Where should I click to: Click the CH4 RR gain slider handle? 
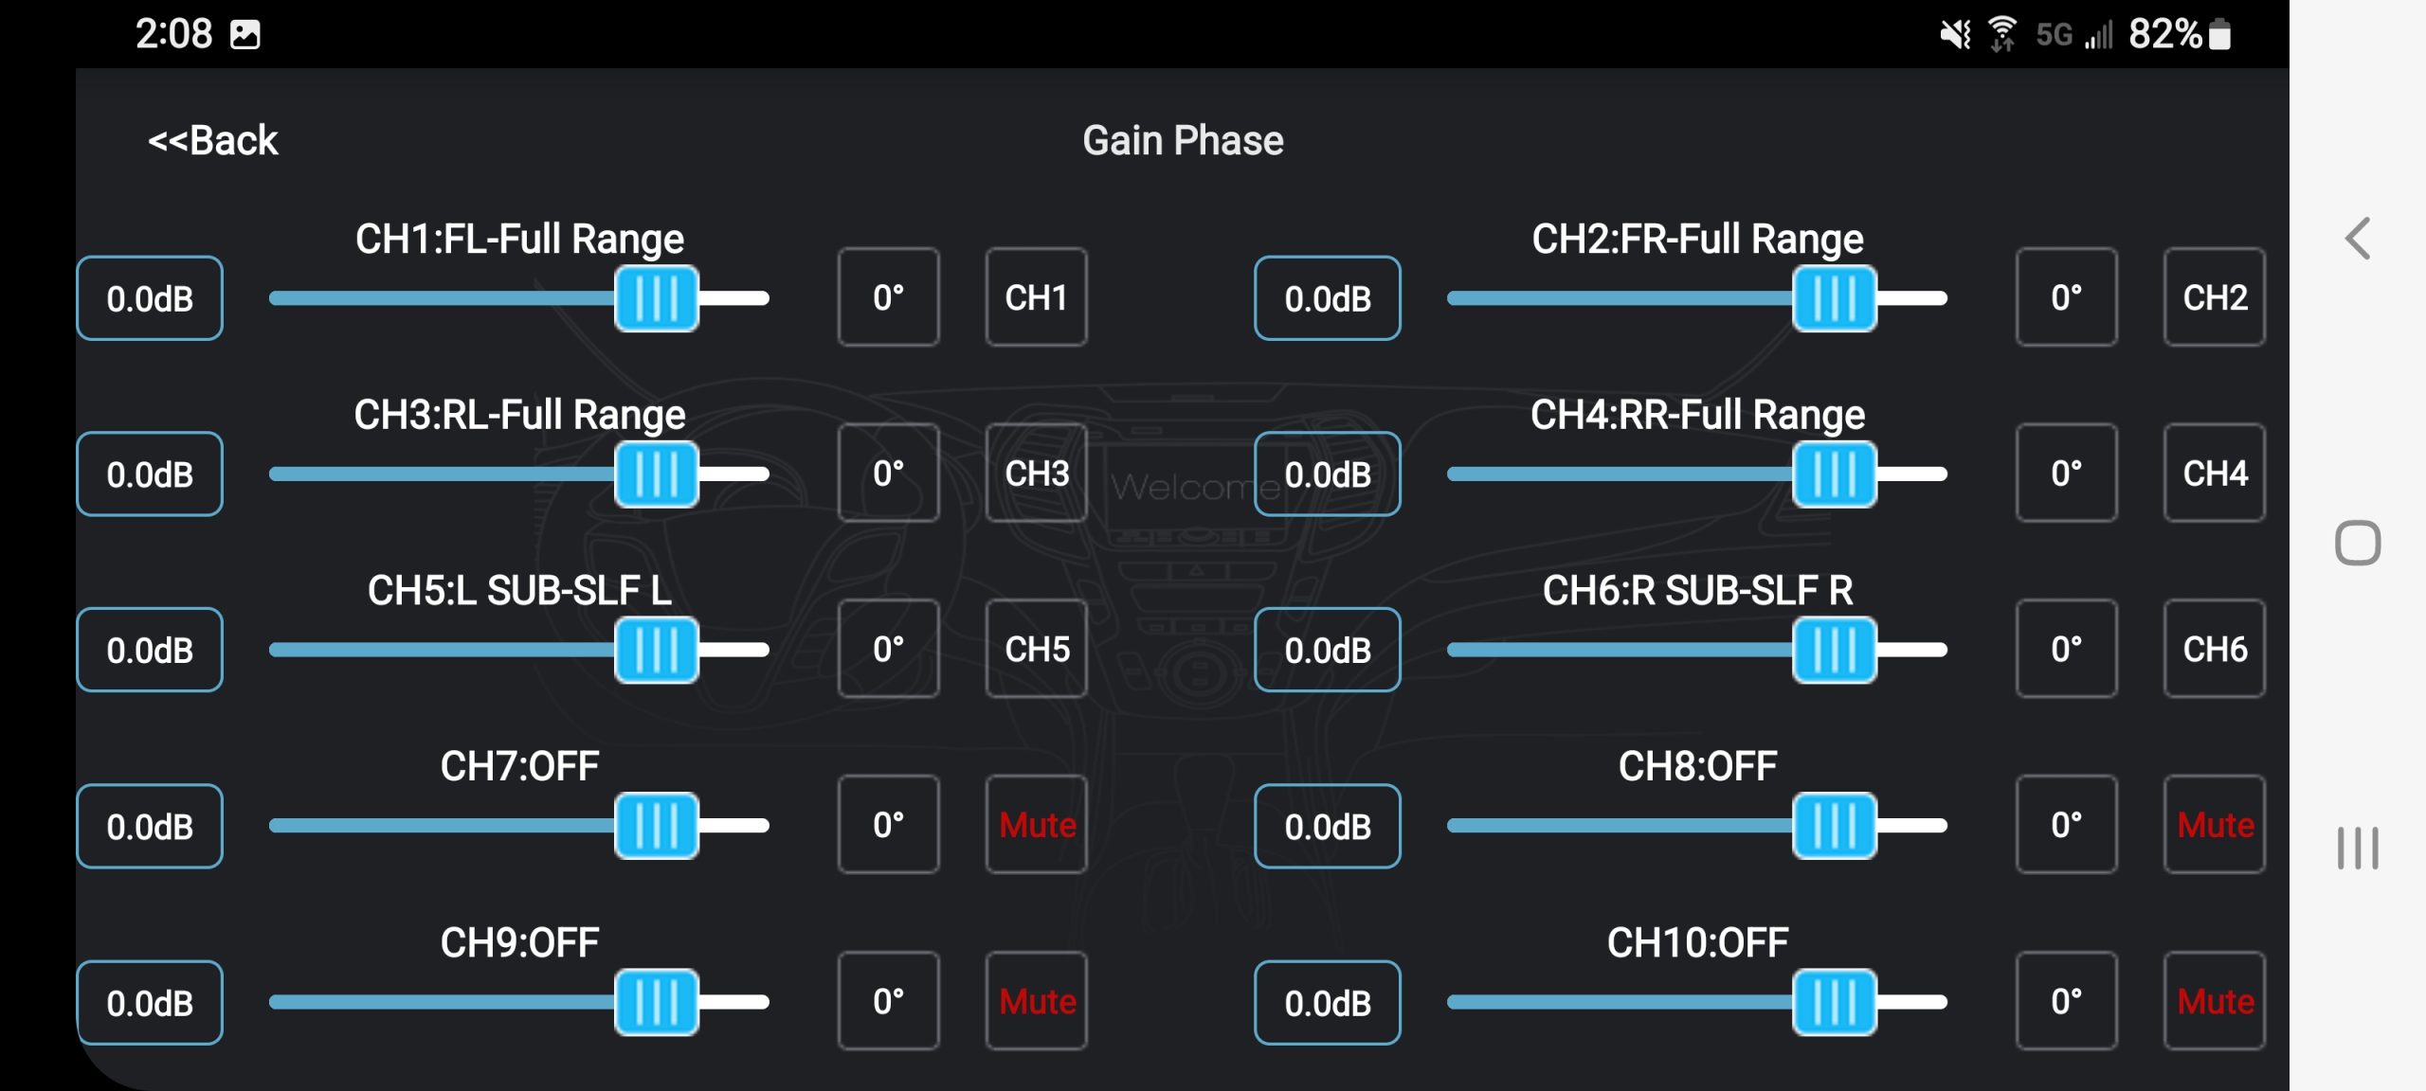click(x=1835, y=474)
